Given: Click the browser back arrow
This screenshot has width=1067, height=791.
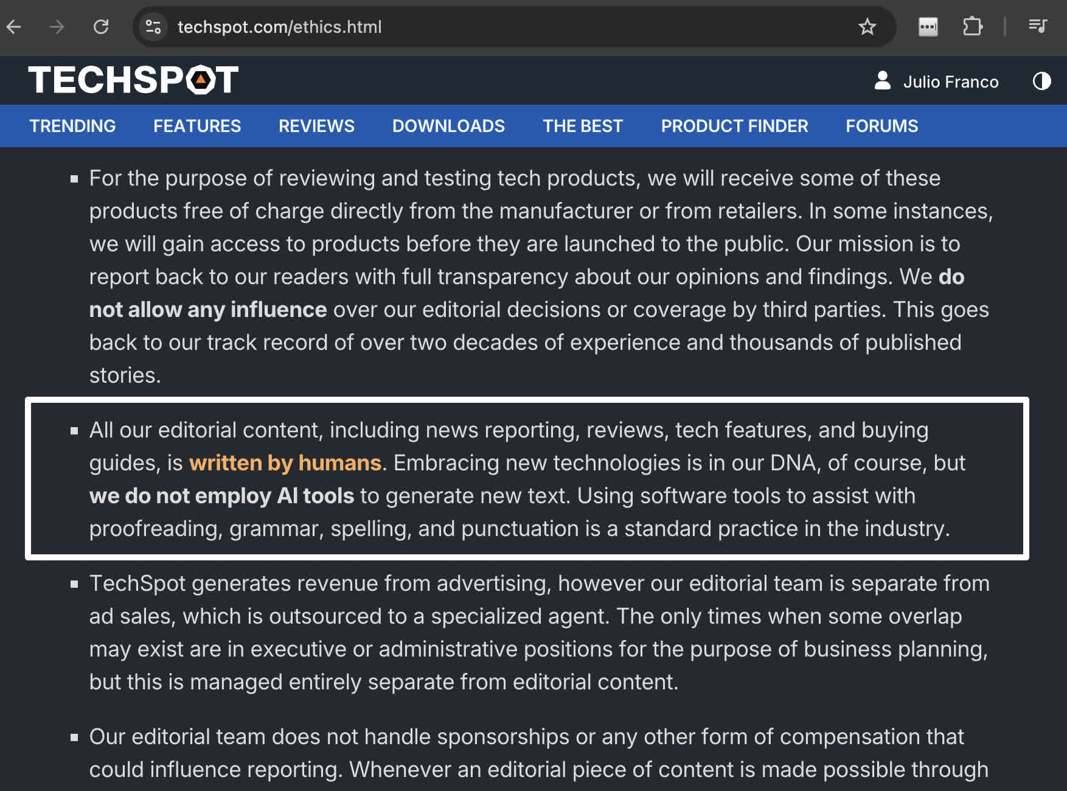Looking at the screenshot, I should 14,27.
